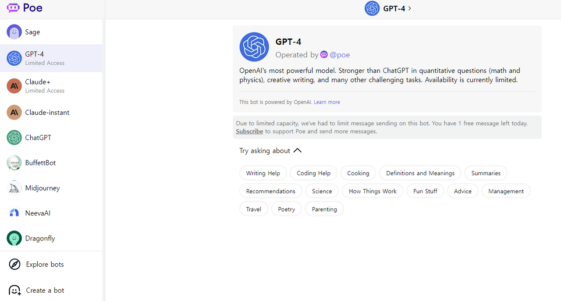Click the Poe logo icon
Viewport: 561px width, 301px height.
point(13,8)
